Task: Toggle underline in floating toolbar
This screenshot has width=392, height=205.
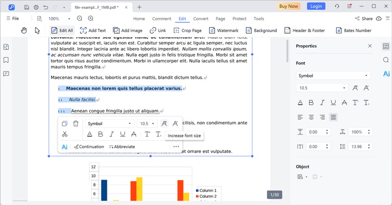Action: click(x=122, y=135)
